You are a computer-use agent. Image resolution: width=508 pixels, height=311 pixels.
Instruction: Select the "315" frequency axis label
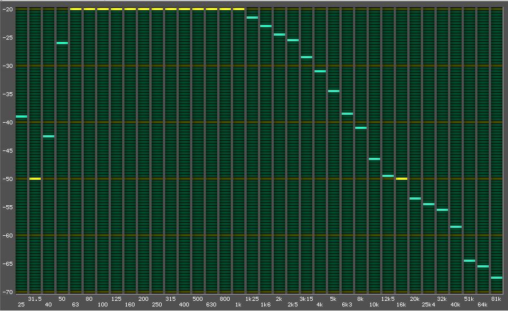[x=171, y=299]
